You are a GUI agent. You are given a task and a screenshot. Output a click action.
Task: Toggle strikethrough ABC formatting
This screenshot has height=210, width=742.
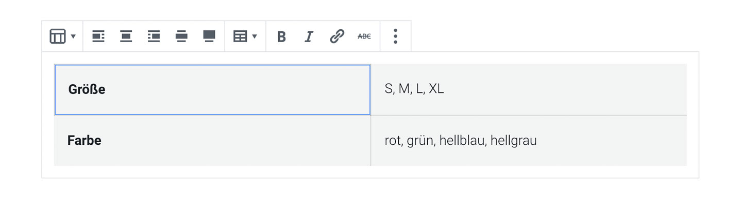pyautogui.click(x=364, y=36)
